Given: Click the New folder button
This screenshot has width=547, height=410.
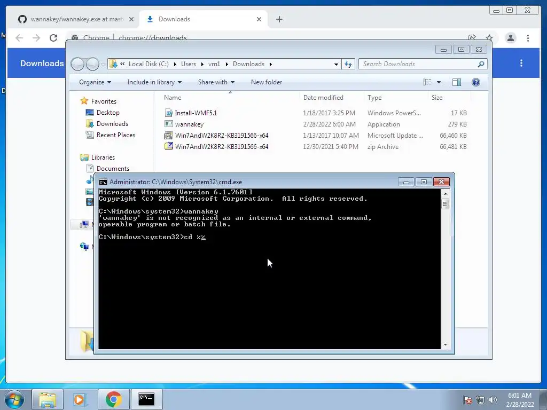Looking at the screenshot, I should click(267, 82).
